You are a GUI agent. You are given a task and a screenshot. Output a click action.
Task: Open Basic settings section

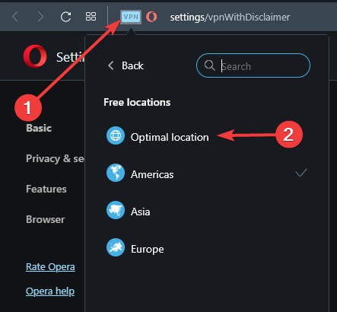click(39, 128)
